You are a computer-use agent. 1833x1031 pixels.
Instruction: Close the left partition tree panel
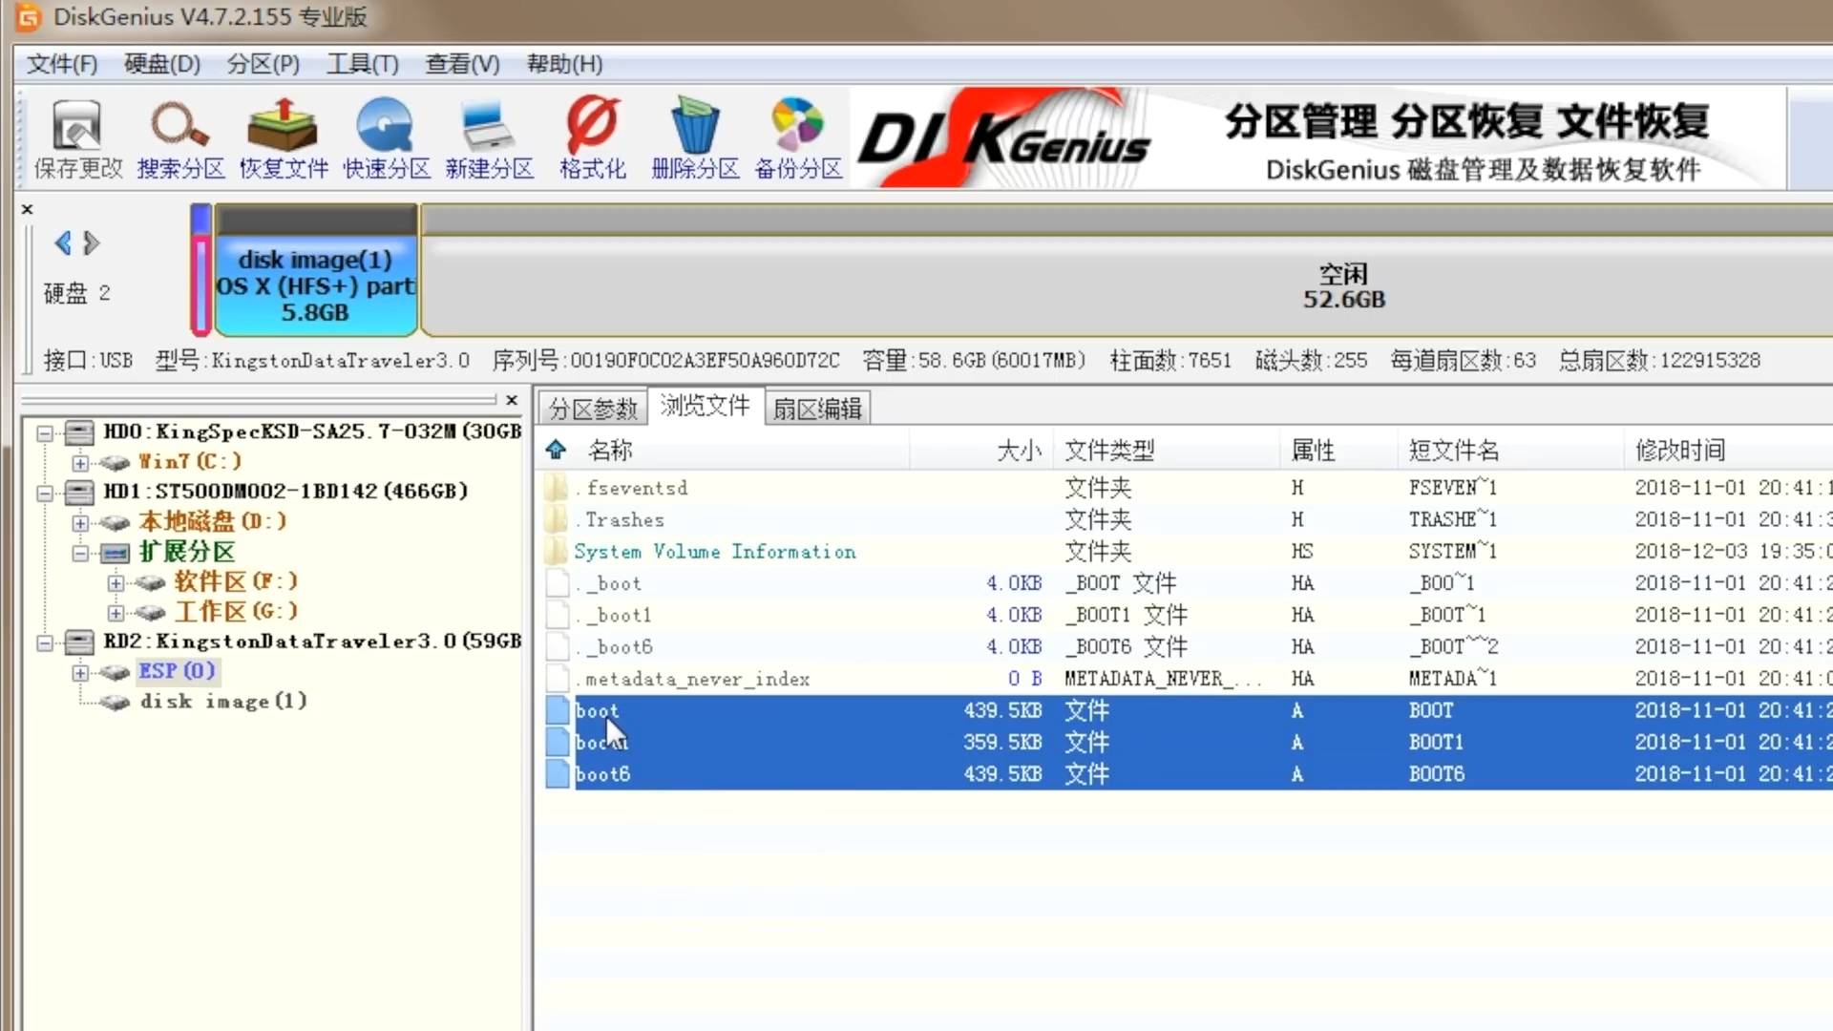pos(512,400)
